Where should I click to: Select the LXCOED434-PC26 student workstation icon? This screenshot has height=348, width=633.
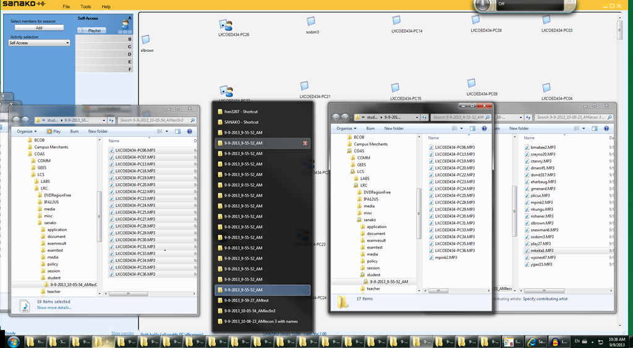pyautogui.click(x=226, y=25)
